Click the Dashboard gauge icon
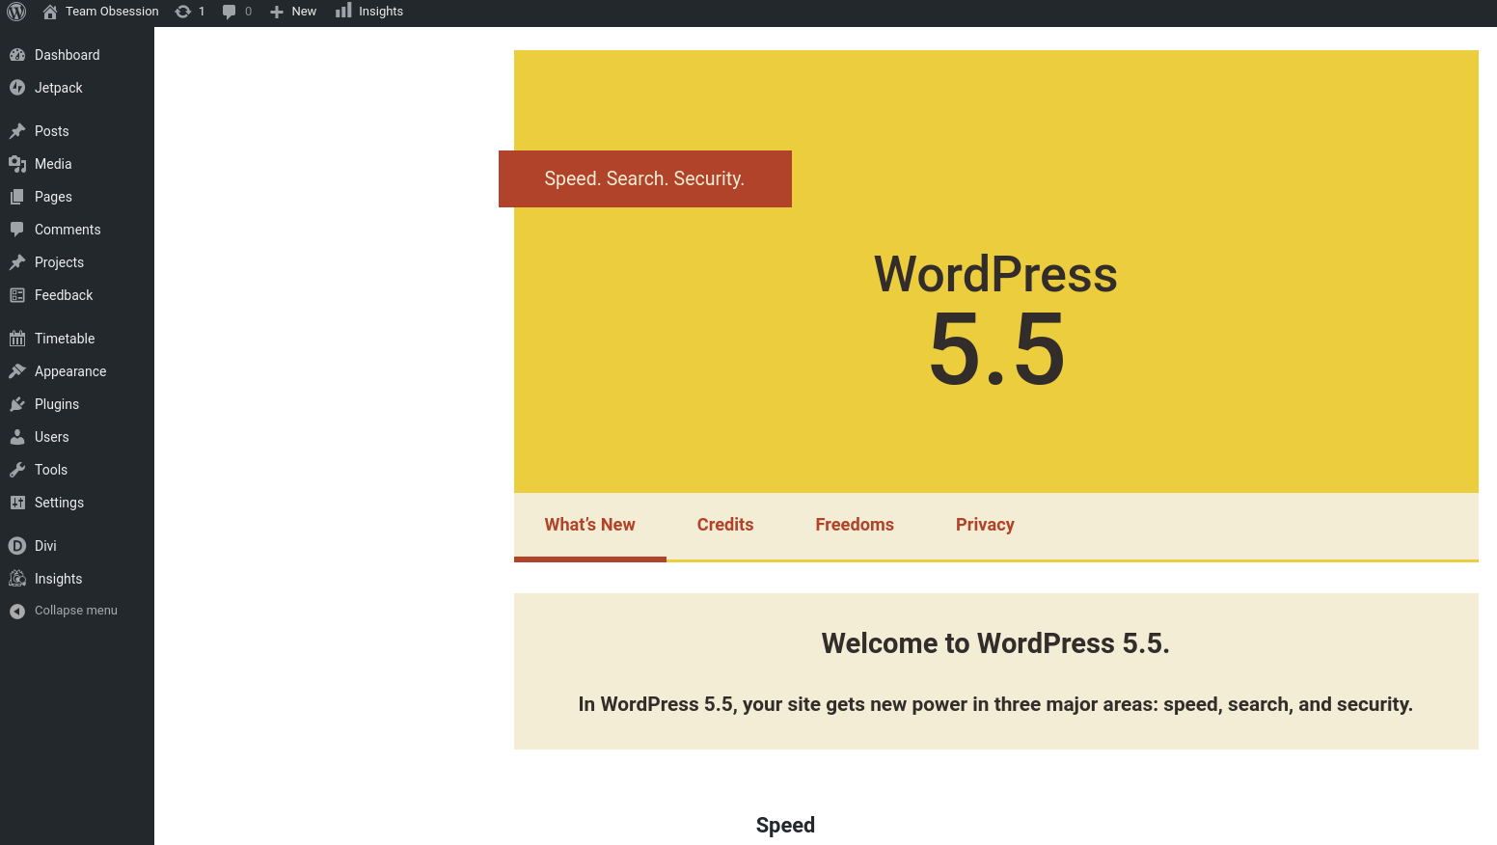1497x845 pixels. coord(17,55)
